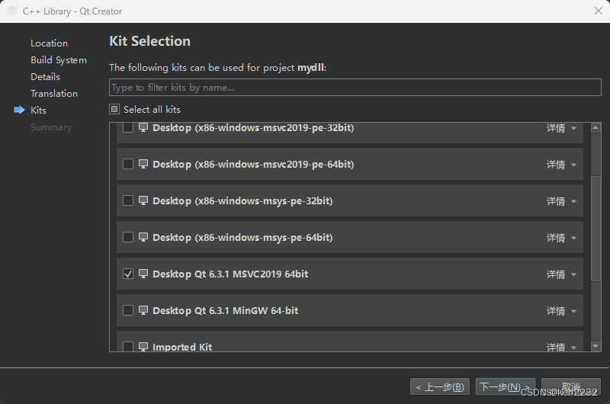Select the Summary wizard step
The width and height of the screenshot is (610, 404).
(x=51, y=127)
